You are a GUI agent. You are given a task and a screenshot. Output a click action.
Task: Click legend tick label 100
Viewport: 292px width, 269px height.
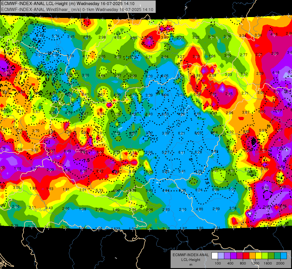pyautogui.click(x=218, y=263)
